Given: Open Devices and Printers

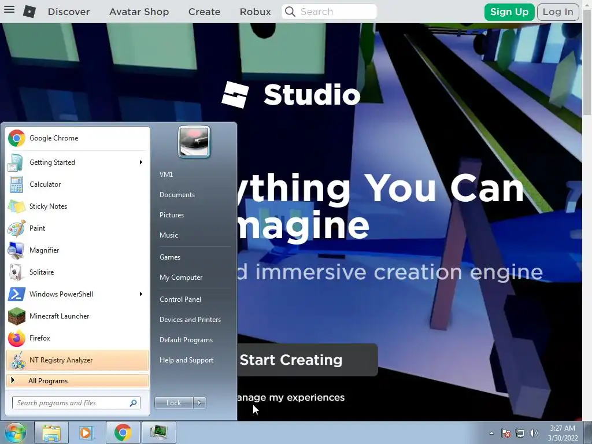Looking at the screenshot, I should (x=190, y=320).
